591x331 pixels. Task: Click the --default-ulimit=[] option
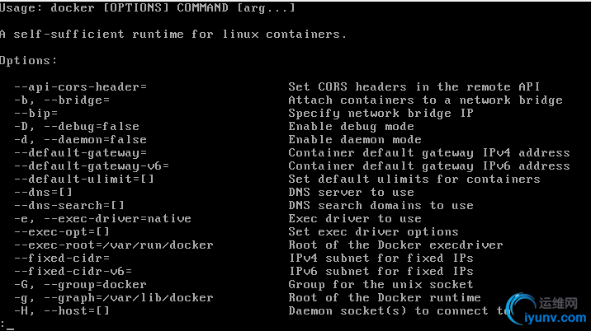(x=84, y=179)
